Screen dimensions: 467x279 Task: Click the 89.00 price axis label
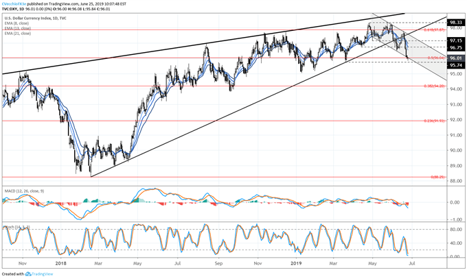coord(456,166)
